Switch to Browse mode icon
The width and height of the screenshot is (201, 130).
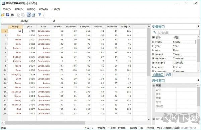(x=33, y=15)
